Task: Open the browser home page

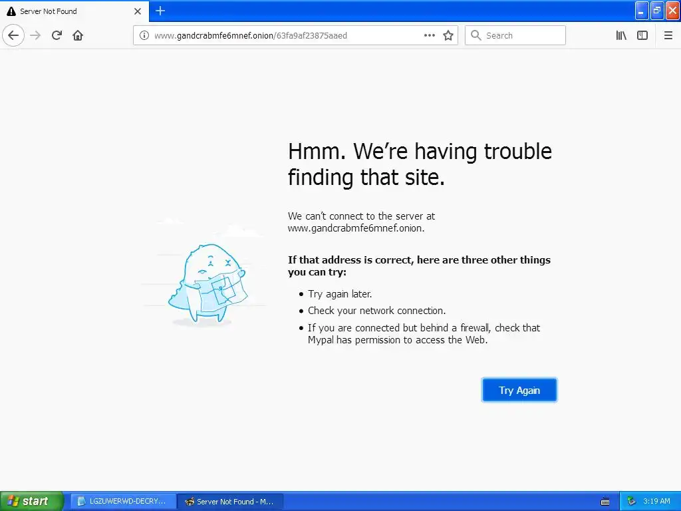Action: click(x=78, y=35)
